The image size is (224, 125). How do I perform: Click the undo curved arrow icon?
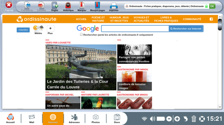click(185, 119)
